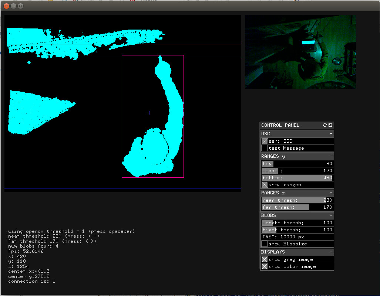This screenshot has height=296, width=380.
Task: Enable the test Message checkbox
Action: (265, 148)
